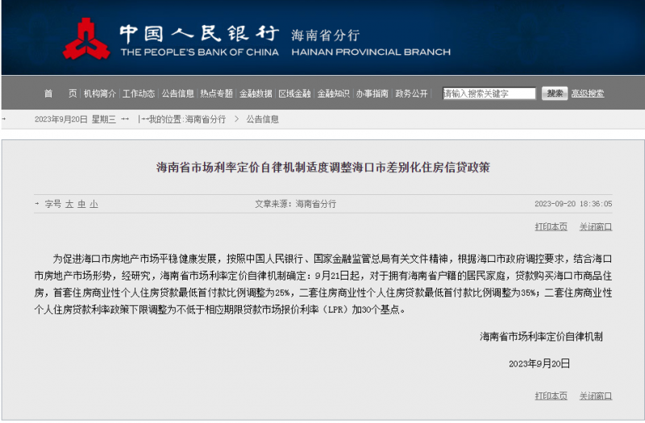Go to 金融知识 page
645x423 pixels.
[333, 93]
